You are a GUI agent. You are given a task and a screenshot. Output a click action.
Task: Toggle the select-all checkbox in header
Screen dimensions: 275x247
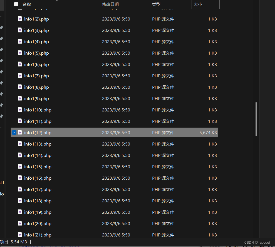16,4
